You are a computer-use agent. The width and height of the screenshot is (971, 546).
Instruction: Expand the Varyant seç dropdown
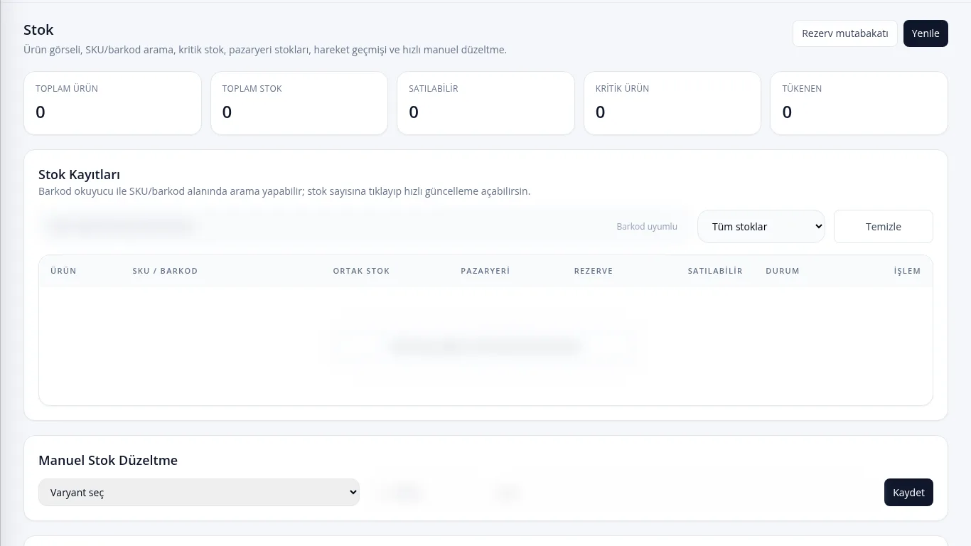pos(199,493)
